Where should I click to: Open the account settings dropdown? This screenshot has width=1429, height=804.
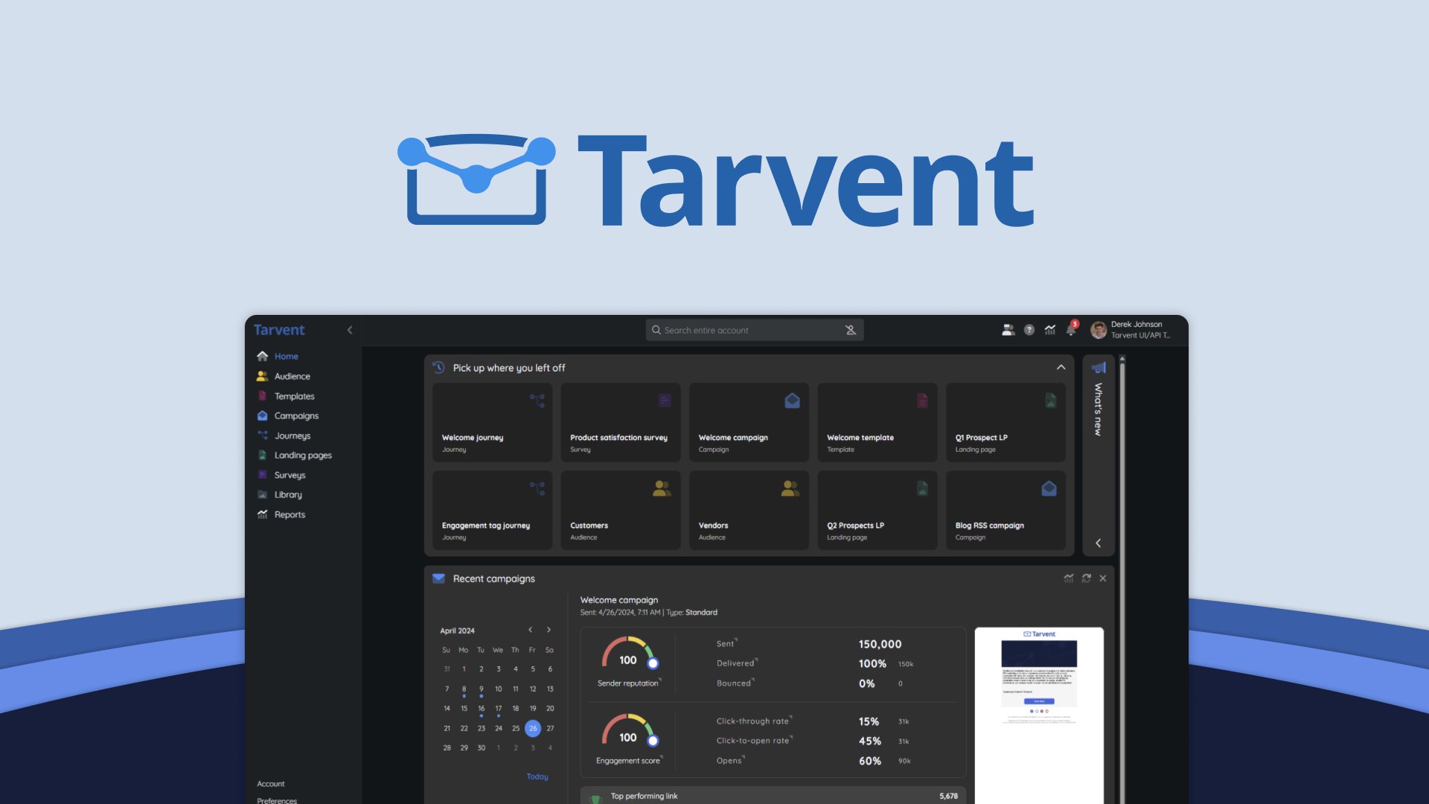(x=1128, y=329)
